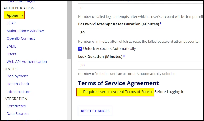
Task: Open Certificates under Integration
Action: tap(16, 106)
